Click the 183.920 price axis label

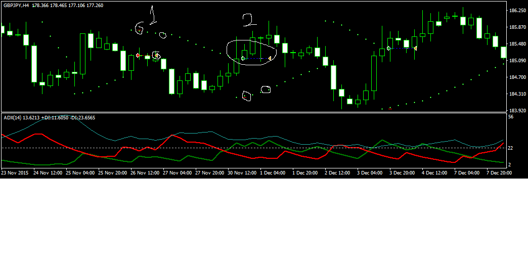pyautogui.click(x=516, y=110)
